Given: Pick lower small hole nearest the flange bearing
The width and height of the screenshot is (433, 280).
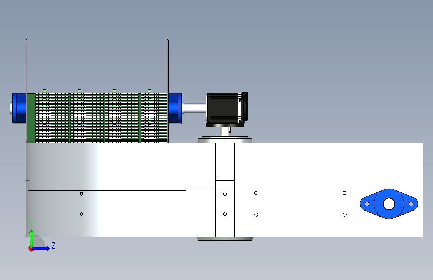Looking at the screenshot, I should pos(345,215).
